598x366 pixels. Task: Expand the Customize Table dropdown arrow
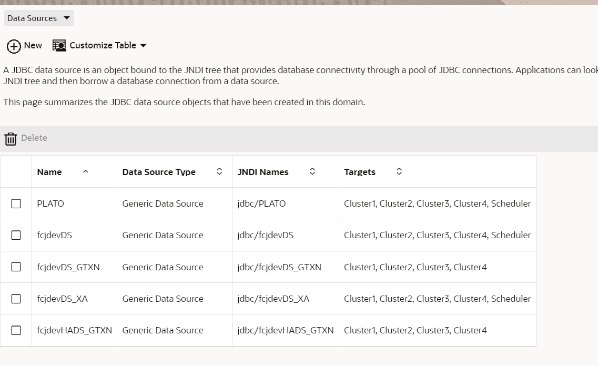point(143,46)
